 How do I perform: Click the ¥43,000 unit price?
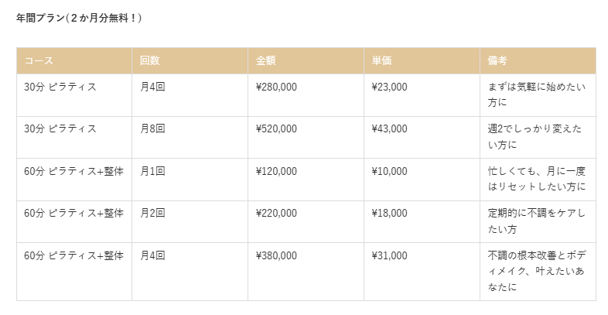[x=389, y=128]
